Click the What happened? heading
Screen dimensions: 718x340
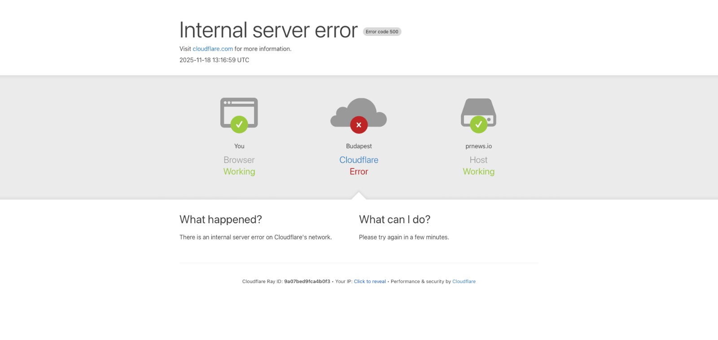pos(221,220)
